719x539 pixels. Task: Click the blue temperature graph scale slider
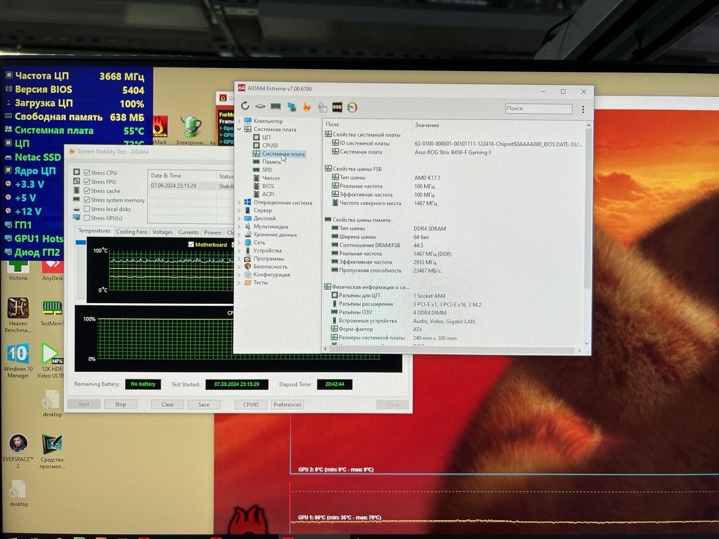(x=80, y=243)
